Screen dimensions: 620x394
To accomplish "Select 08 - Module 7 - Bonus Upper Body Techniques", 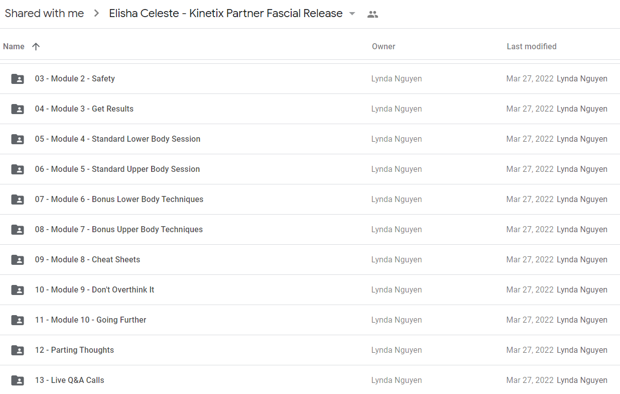I will coord(310,230).
